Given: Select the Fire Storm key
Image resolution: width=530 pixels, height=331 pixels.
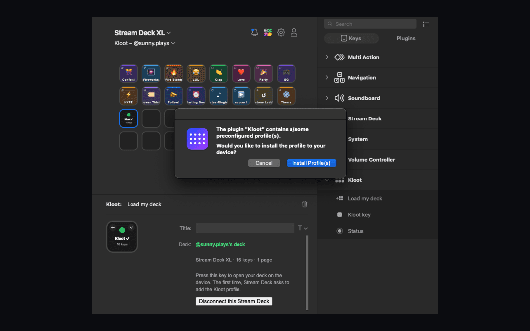Looking at the screenshot, I should click(x=174, y=73).
